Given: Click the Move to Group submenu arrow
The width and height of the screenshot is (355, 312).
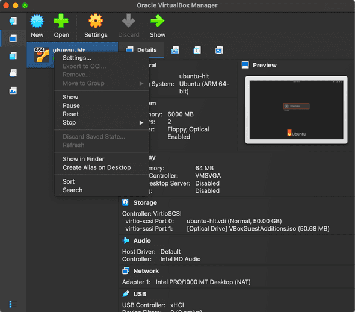Looking at the screenshot, I should tap(141, 83).
